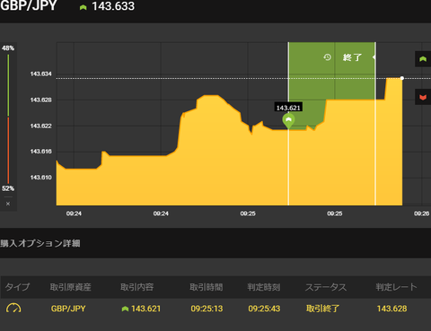The width and height of the screenshot is (431, 331).
Task: Click the trade time 09:25:13
Action: pos(207,309)
